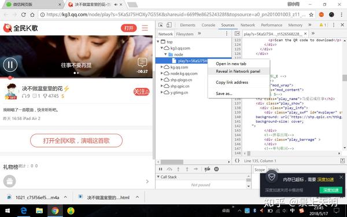Open the Chrome three-dot menu
The image size is (347, 217).
(342, 14)
